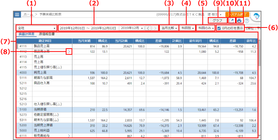The image size is (278, 140).
Task: Open the hamburger main menu
Action: click(x=17, y=14)
